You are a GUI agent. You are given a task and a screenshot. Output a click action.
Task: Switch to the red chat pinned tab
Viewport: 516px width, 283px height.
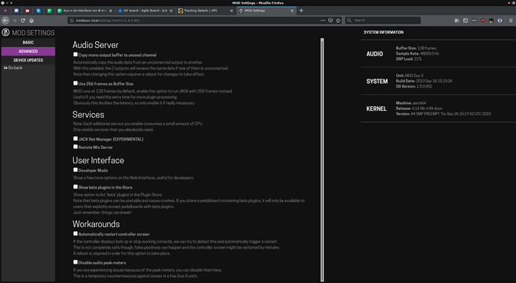point(28,10)
